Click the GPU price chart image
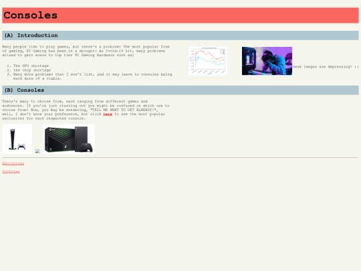 (x=208, y=61)
